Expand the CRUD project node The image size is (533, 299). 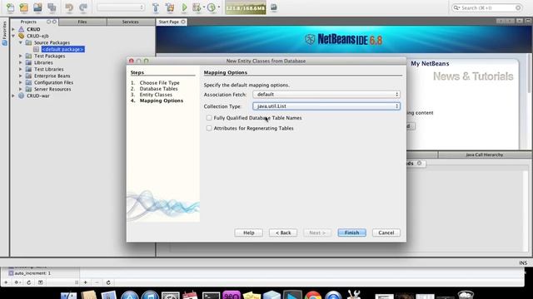pos(13,29)
